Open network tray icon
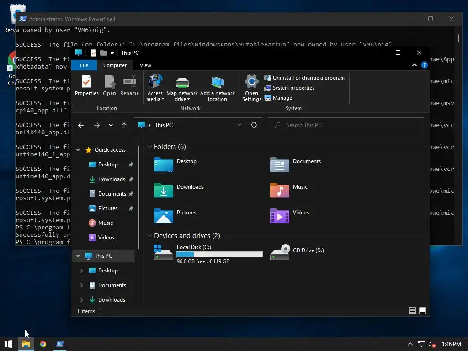The height and width of the screenshot is (351, 468). click(x=421, y=344)
